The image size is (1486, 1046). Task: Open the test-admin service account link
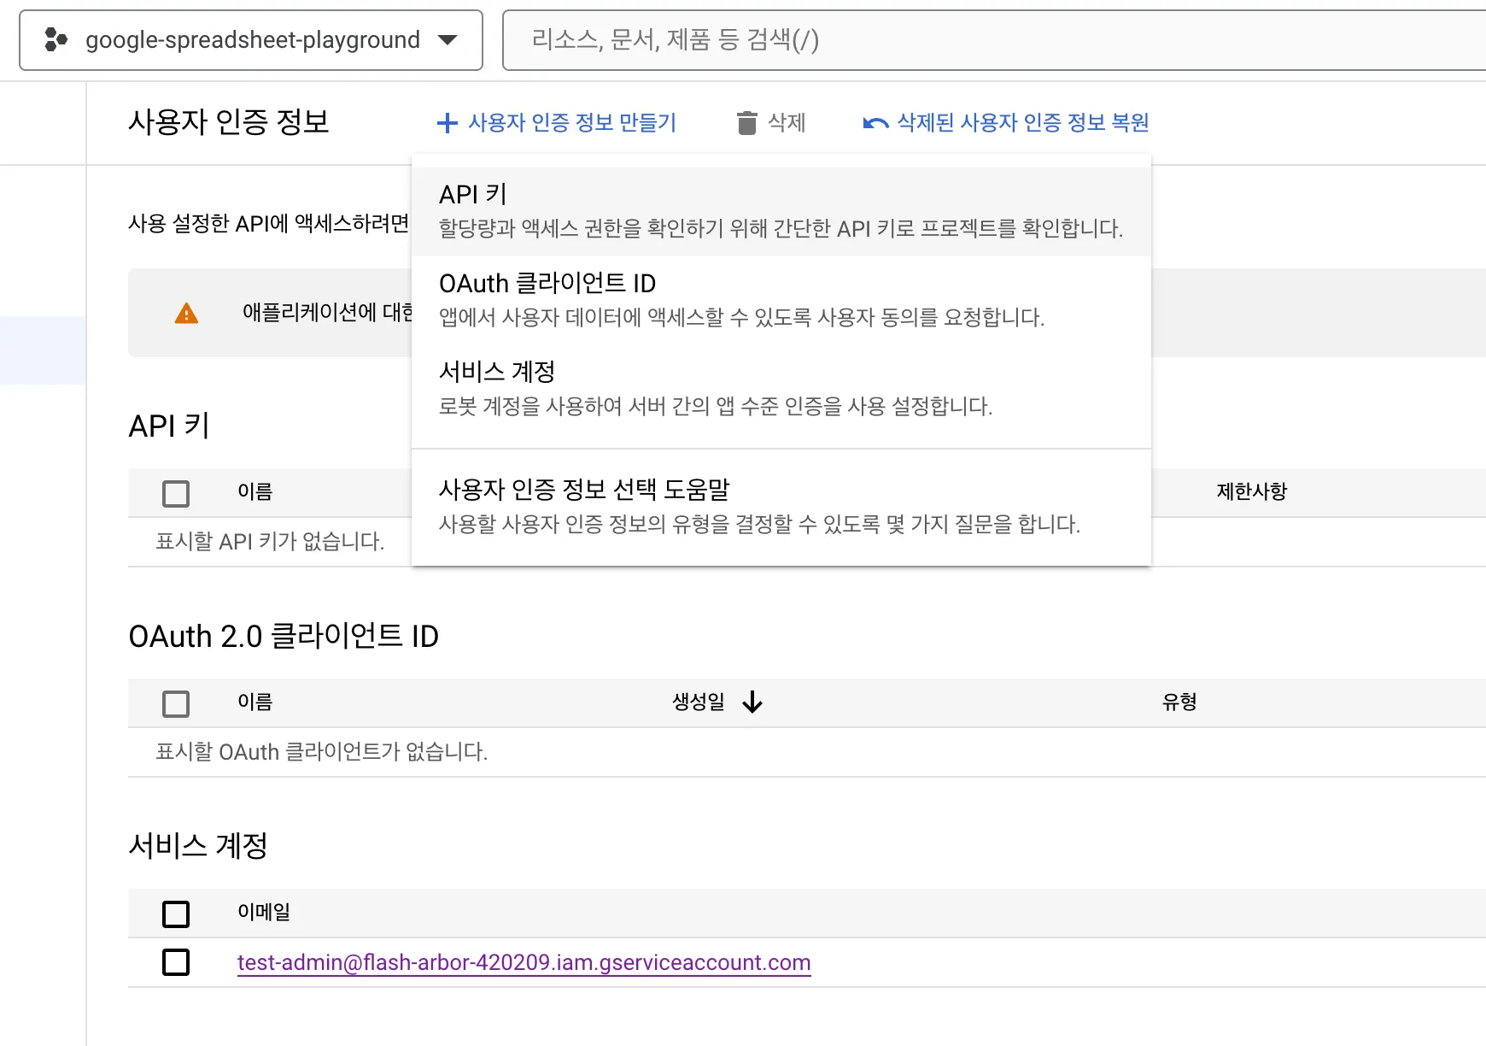[524, 962]
